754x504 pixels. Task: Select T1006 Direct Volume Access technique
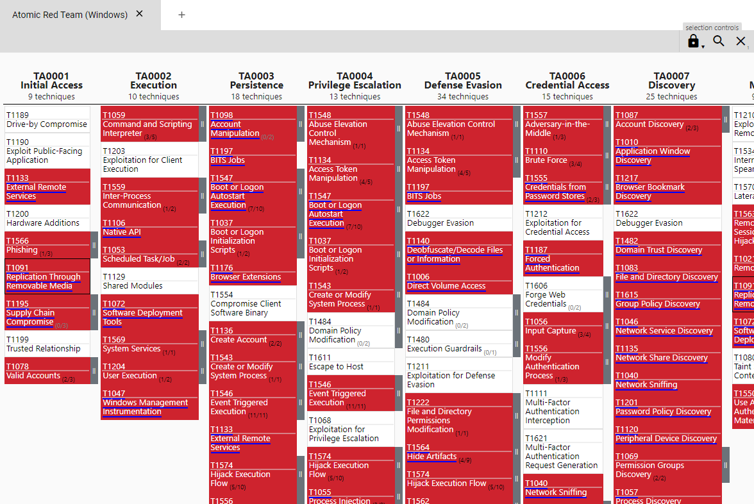click(459, 281)
